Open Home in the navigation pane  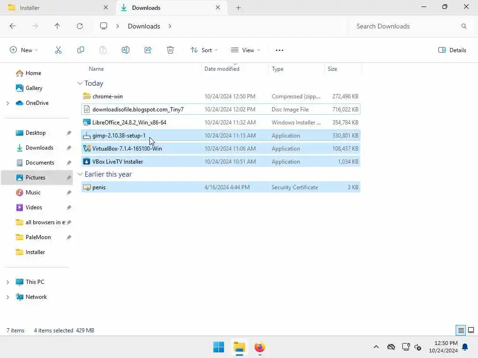pyautogui.click(x=33, y=73)
